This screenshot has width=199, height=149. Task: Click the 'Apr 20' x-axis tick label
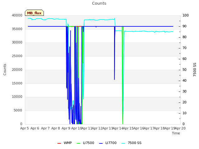(180, 128)
